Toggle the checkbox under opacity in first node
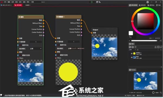The height and width of the screenshot is (98, 163). click(x=20, y=45)
